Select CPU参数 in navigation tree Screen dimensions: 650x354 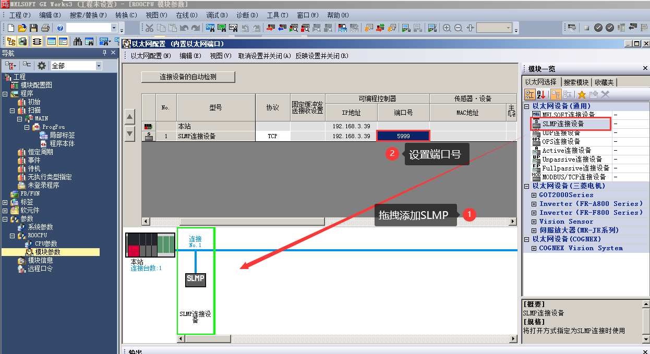click(x=46, y=244)
